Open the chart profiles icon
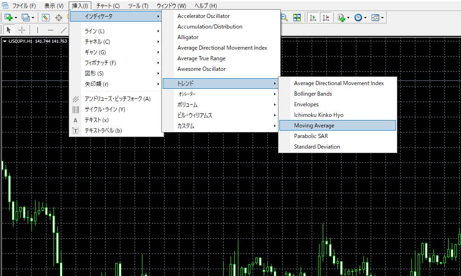Image resolution: width=461 pixels, height=276 pixels. pyautogui.click(x=26, y=17)
